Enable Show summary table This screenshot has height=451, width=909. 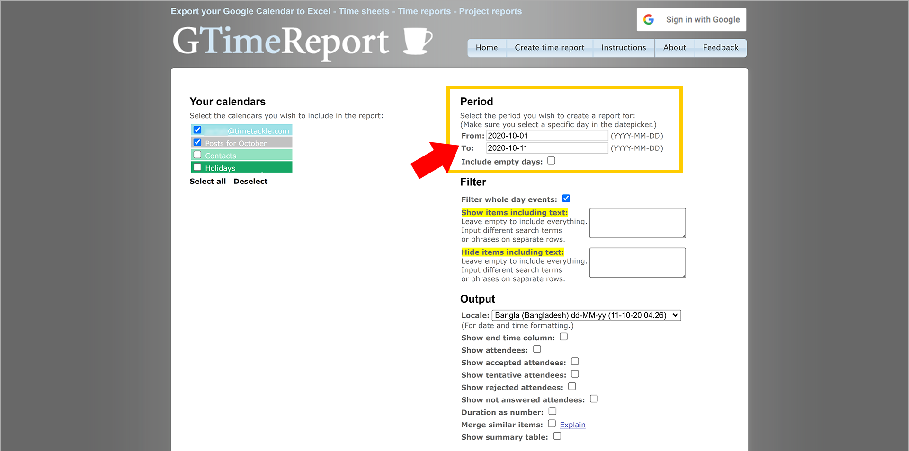pos(557,436)
